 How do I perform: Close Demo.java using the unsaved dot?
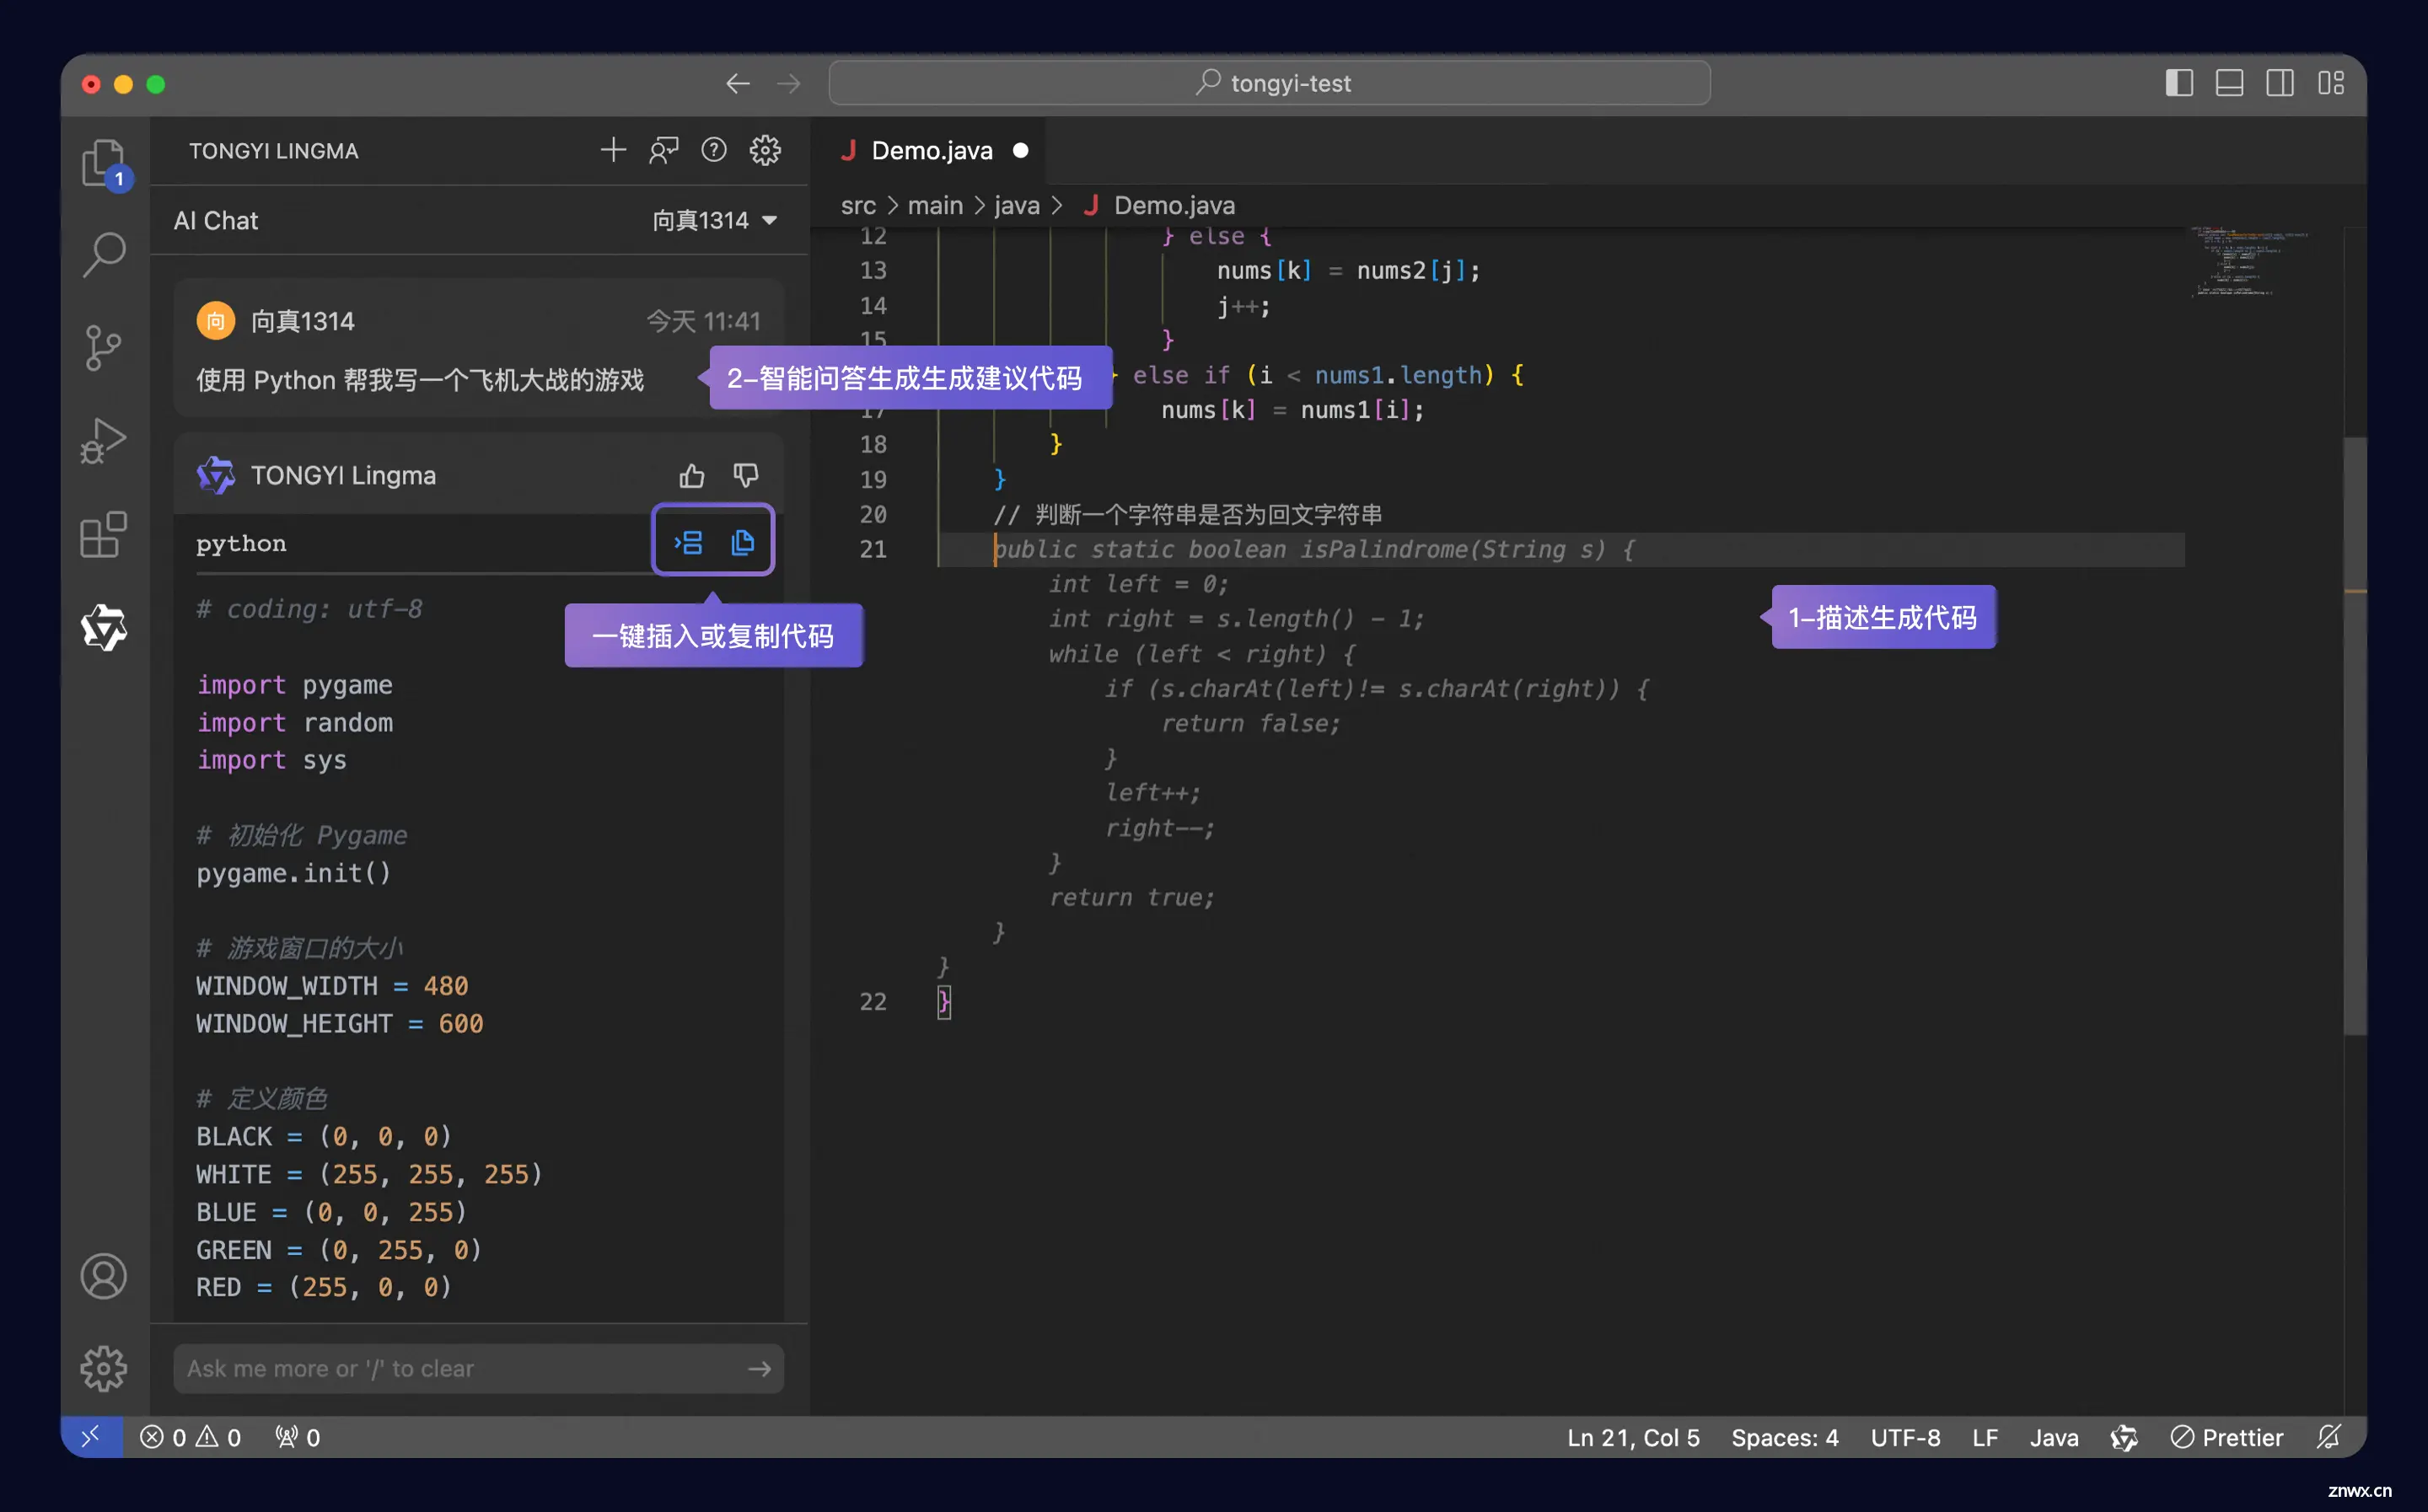point(1020,150)
